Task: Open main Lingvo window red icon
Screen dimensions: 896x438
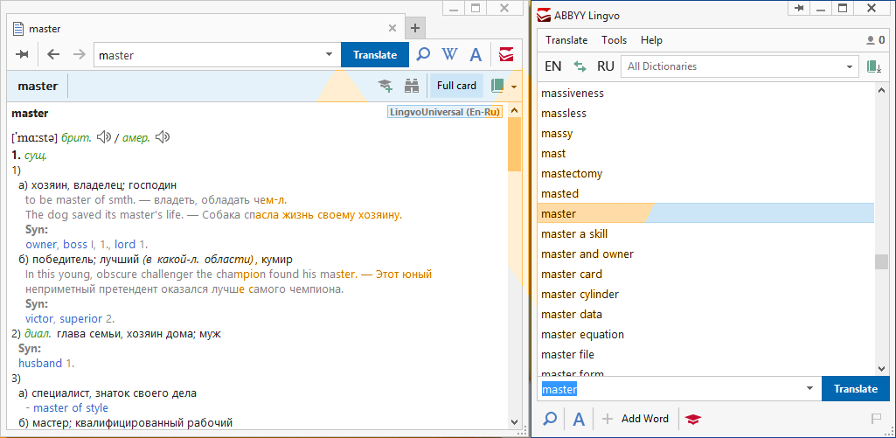Action: pyautogui.click(x=506, y=55)
